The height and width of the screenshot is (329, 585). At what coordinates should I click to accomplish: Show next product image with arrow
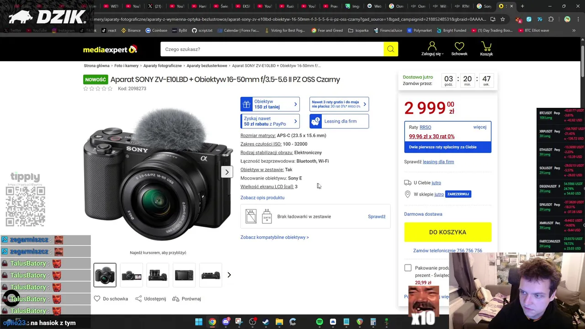tap(227, 172)
